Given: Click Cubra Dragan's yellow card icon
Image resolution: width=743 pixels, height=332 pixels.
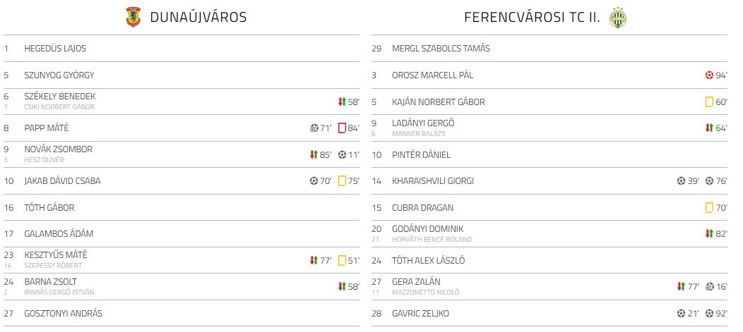Looking at the screenshot, I should tap(709, 207).
